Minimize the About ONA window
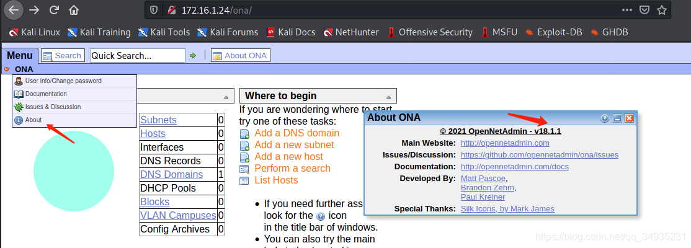The height and width of the screenshot is (248, 691). (617, 118)
